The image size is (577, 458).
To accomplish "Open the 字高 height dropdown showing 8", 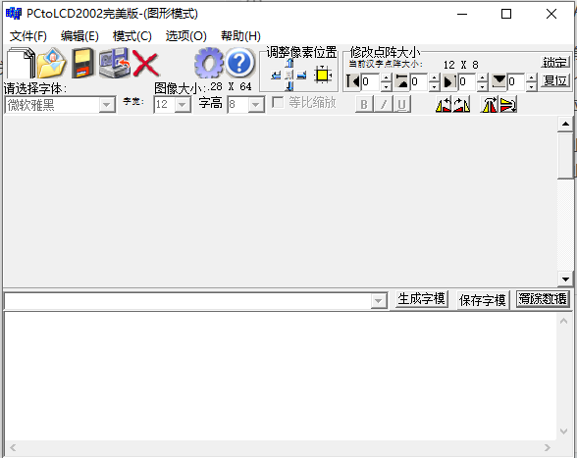I will (x=256, y=105).
